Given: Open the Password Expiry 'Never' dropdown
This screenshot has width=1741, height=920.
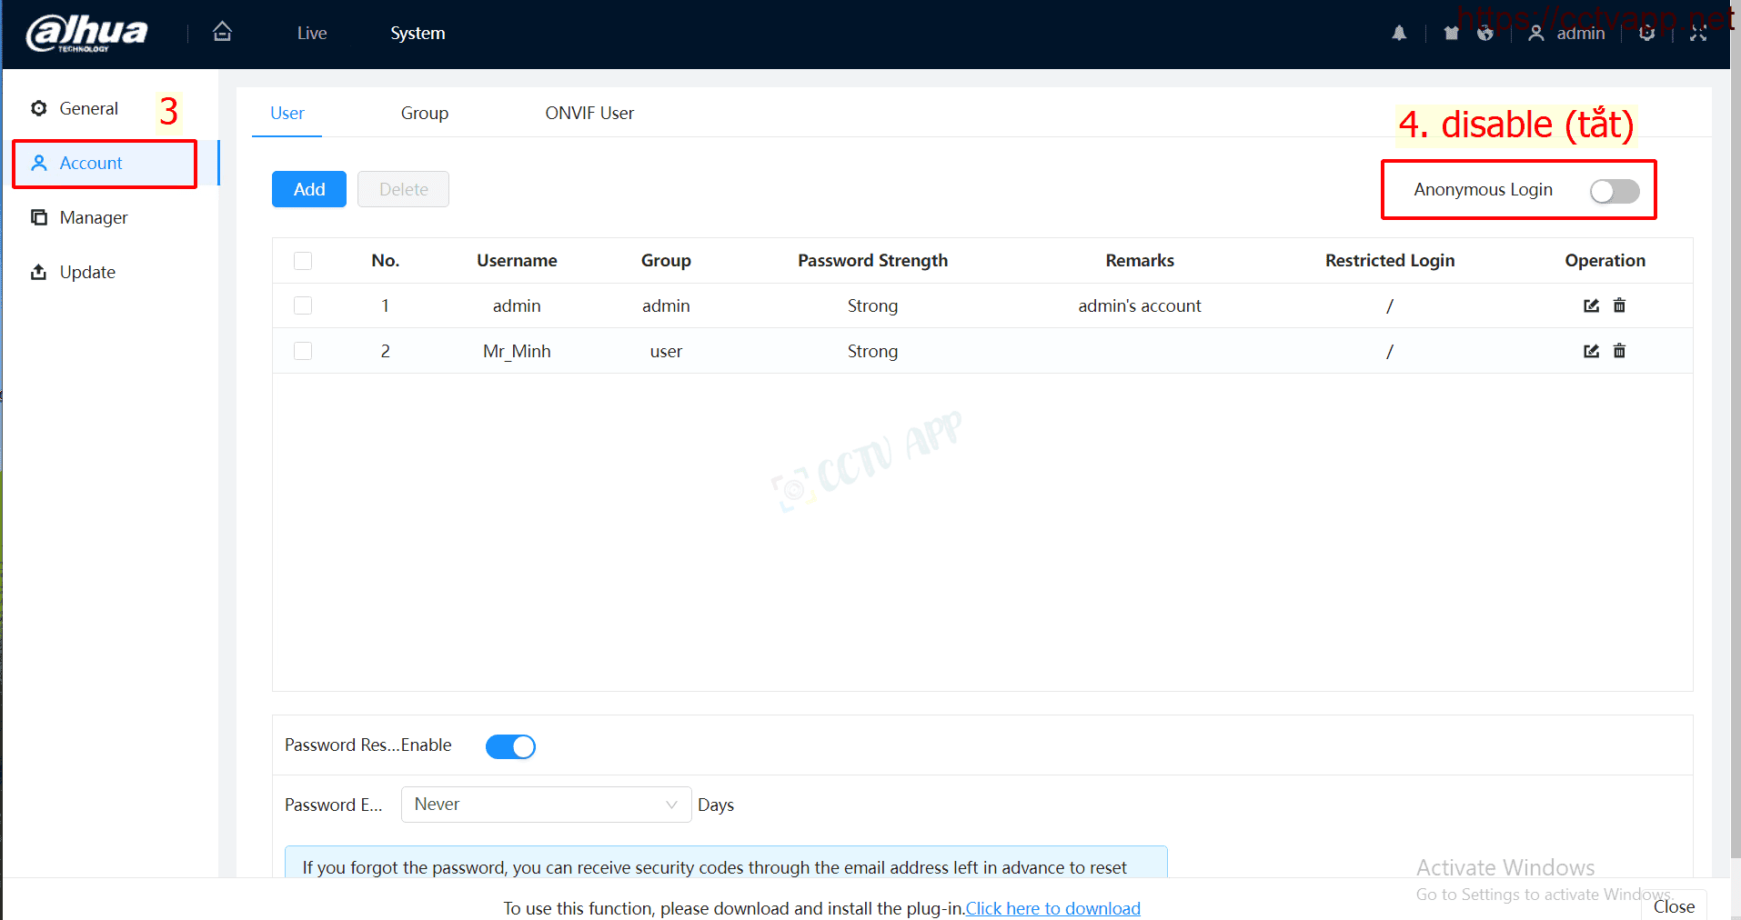Looking at the screenshot, I should point(546,805).
